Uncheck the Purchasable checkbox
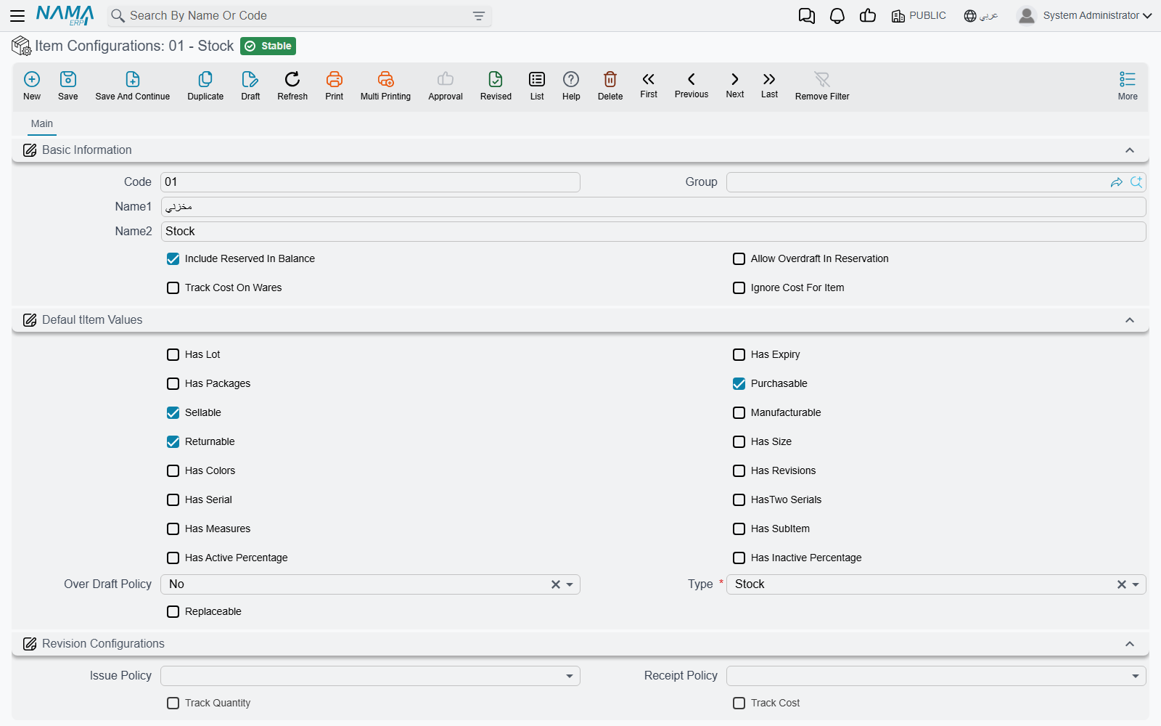This screenshot has width=1161, height=726. [739, 383]
